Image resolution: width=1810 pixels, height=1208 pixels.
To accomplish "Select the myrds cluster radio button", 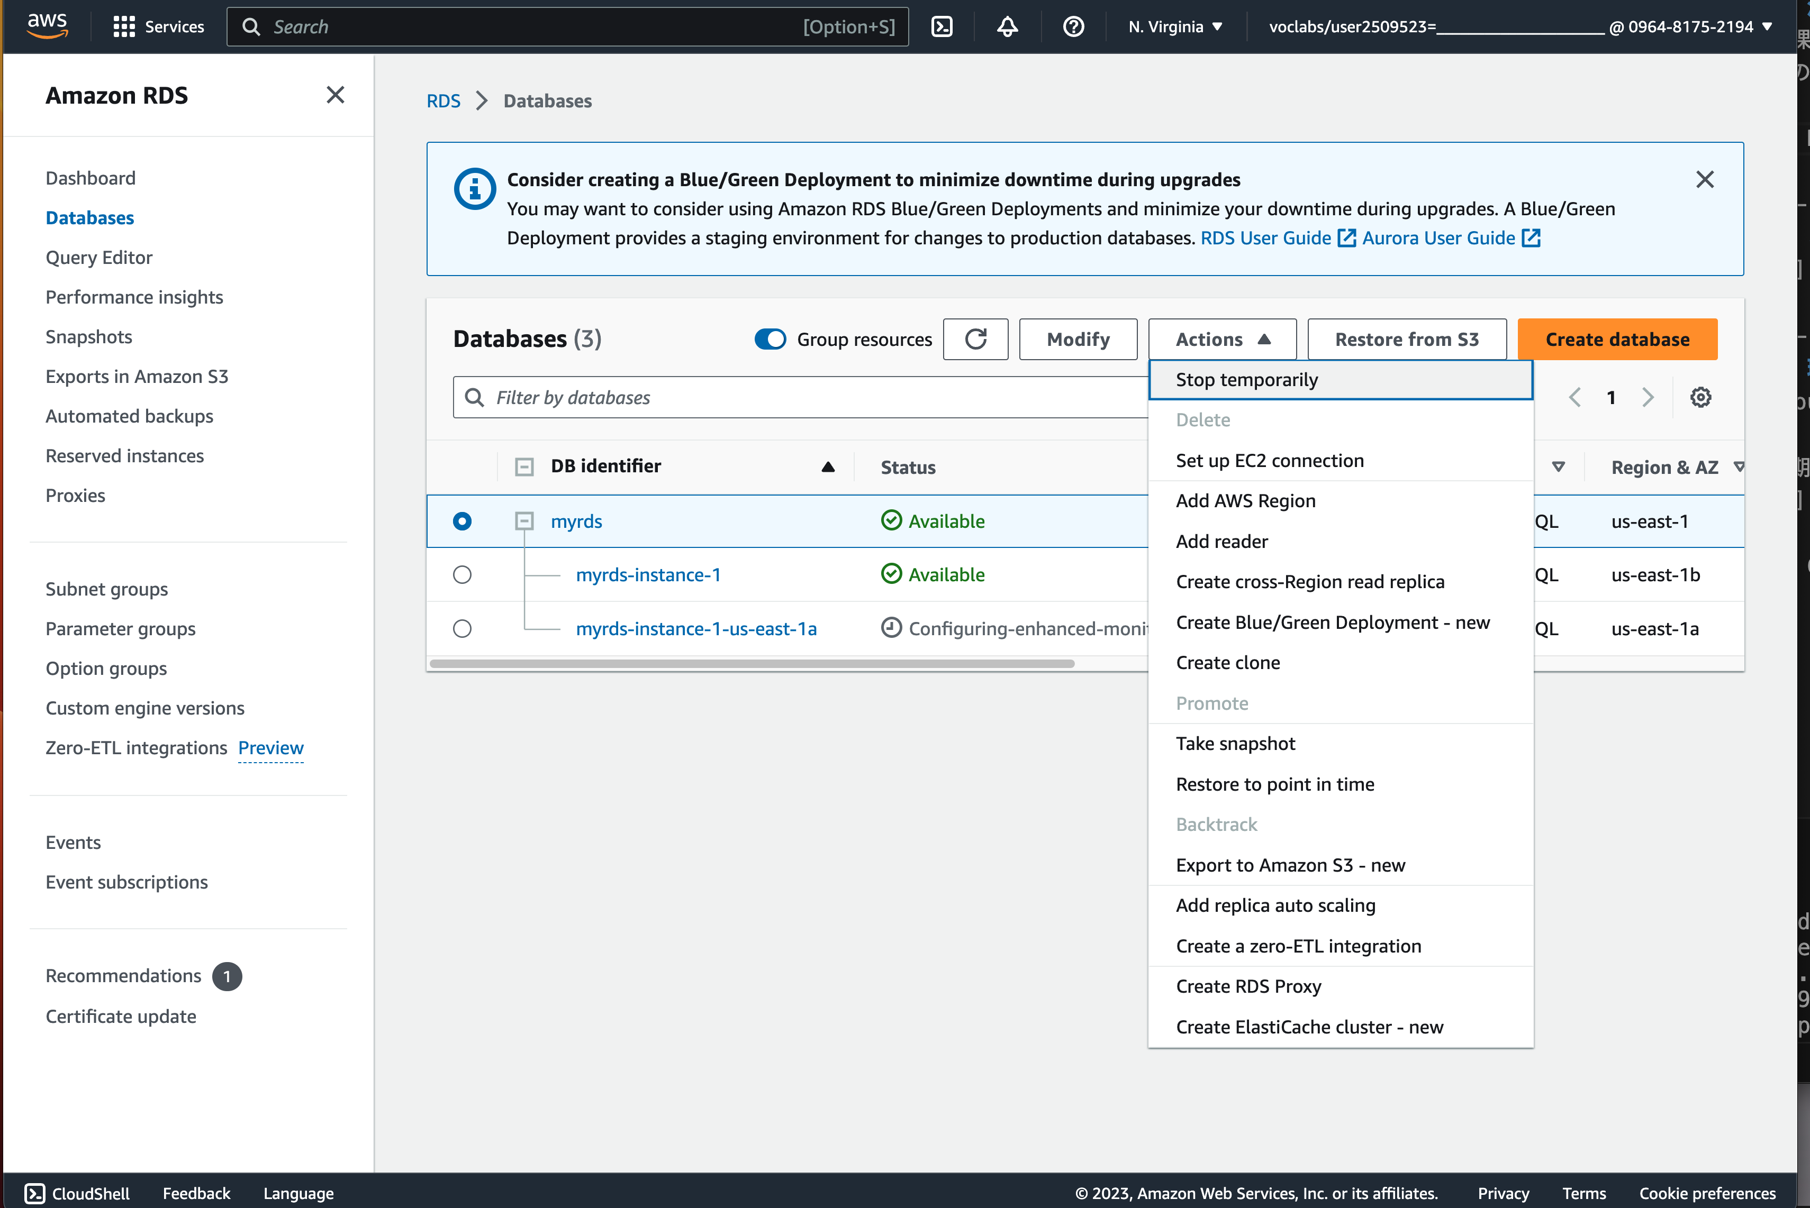I will [x=461, y=521].
